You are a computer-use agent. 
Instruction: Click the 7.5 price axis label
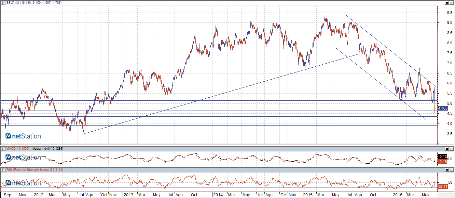tap(450, 53)
